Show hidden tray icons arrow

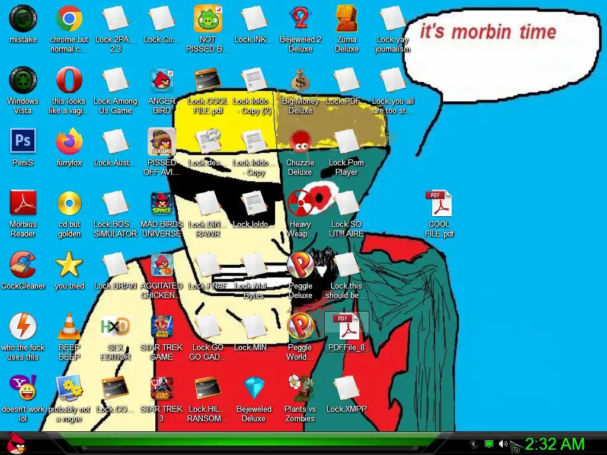pyautogui.click(x=473, y=444)
